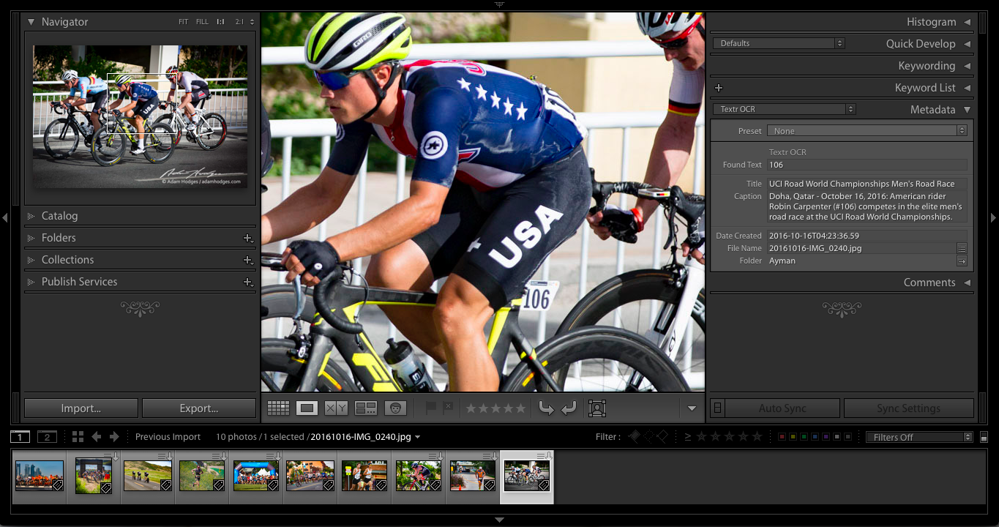999x527 pixels.
Task: Flag photo as Rejected in toolbar
Action: [x=448, y=408]
